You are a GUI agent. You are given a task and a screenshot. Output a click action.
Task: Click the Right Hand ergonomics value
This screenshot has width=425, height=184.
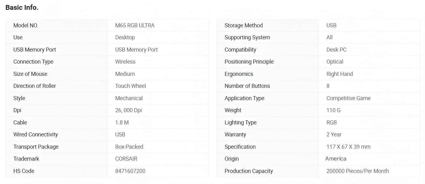[x=339, y=74]
